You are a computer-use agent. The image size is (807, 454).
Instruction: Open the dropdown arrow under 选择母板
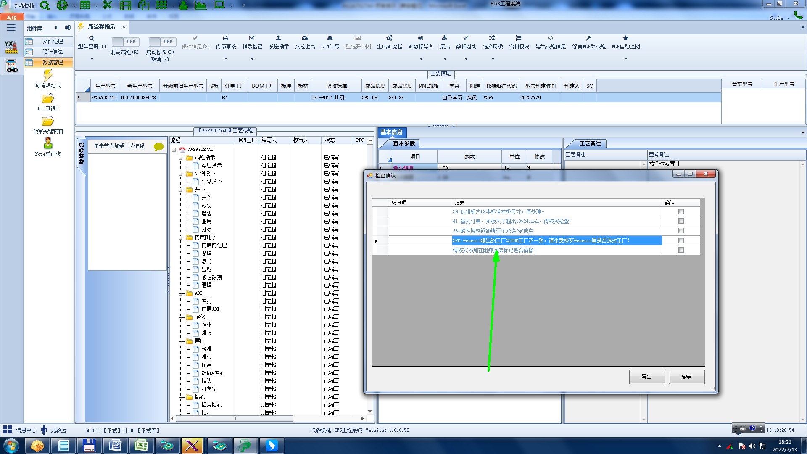click(493, 59)
